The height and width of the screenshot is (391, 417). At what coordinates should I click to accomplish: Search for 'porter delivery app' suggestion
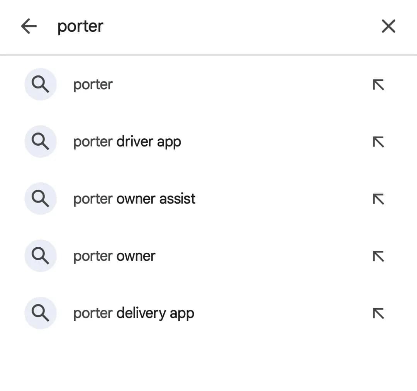134,313
